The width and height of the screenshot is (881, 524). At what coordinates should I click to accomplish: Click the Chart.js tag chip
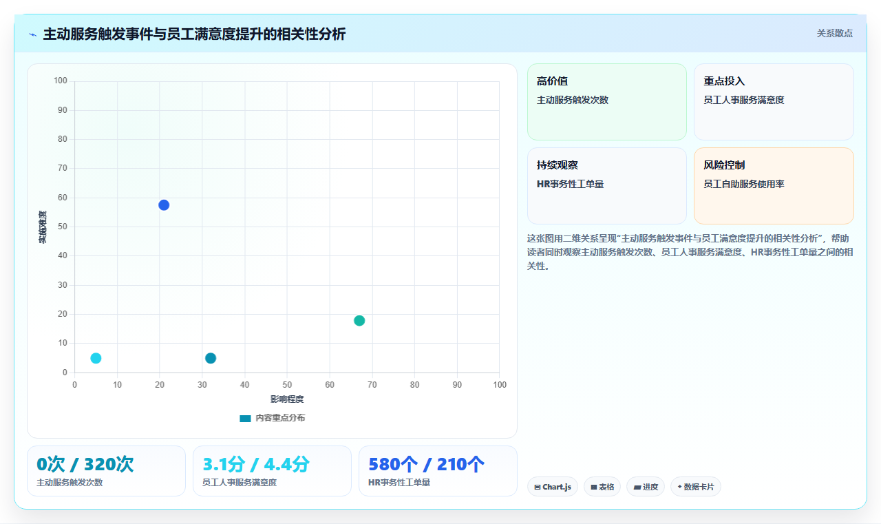(x=553, y=487)
